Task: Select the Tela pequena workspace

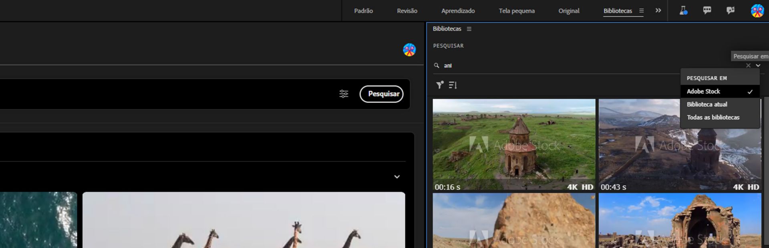Action: coord(517,11)
